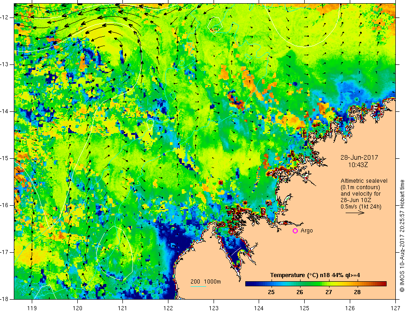This screenshot has width=405, height=313.
Task: Click latitude axis label '-12'
Action: [x=5, y=17]
